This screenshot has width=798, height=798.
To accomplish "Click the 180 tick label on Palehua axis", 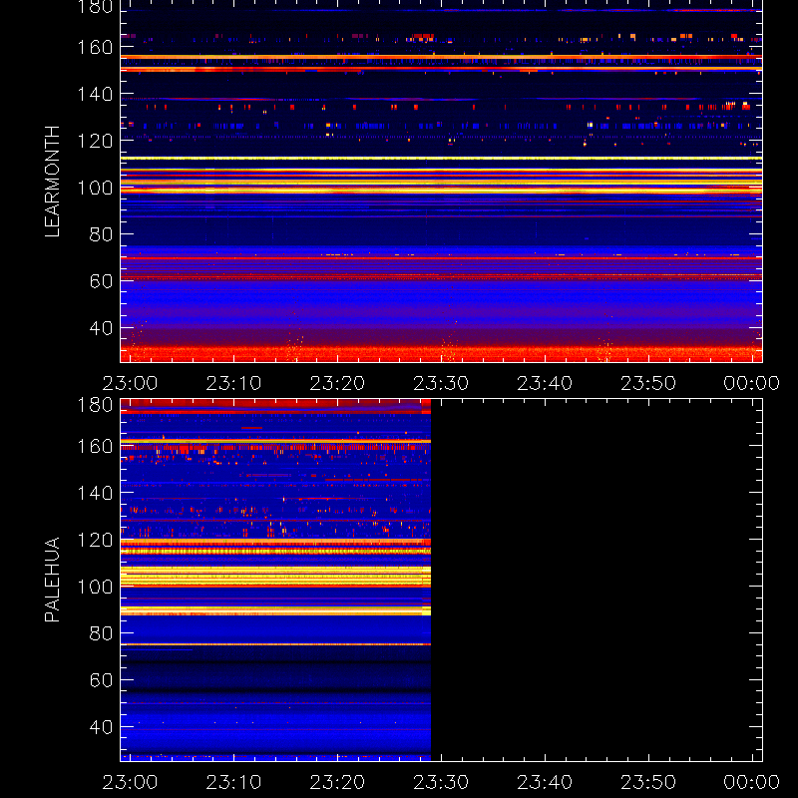I will [x=95, y=405].
